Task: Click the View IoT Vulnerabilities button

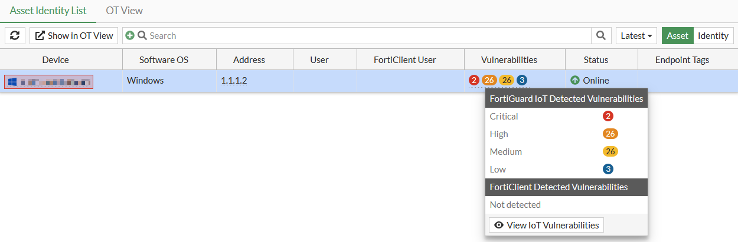Action: click(546, 225)
